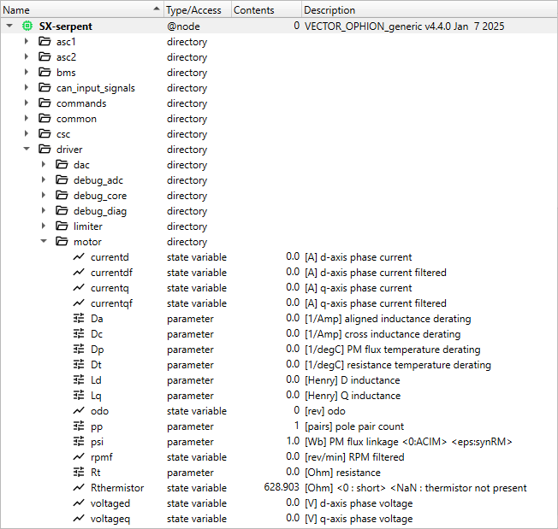Click the common folder icon
This screenshot has width=558, height=529.
[x=45, y=118]
